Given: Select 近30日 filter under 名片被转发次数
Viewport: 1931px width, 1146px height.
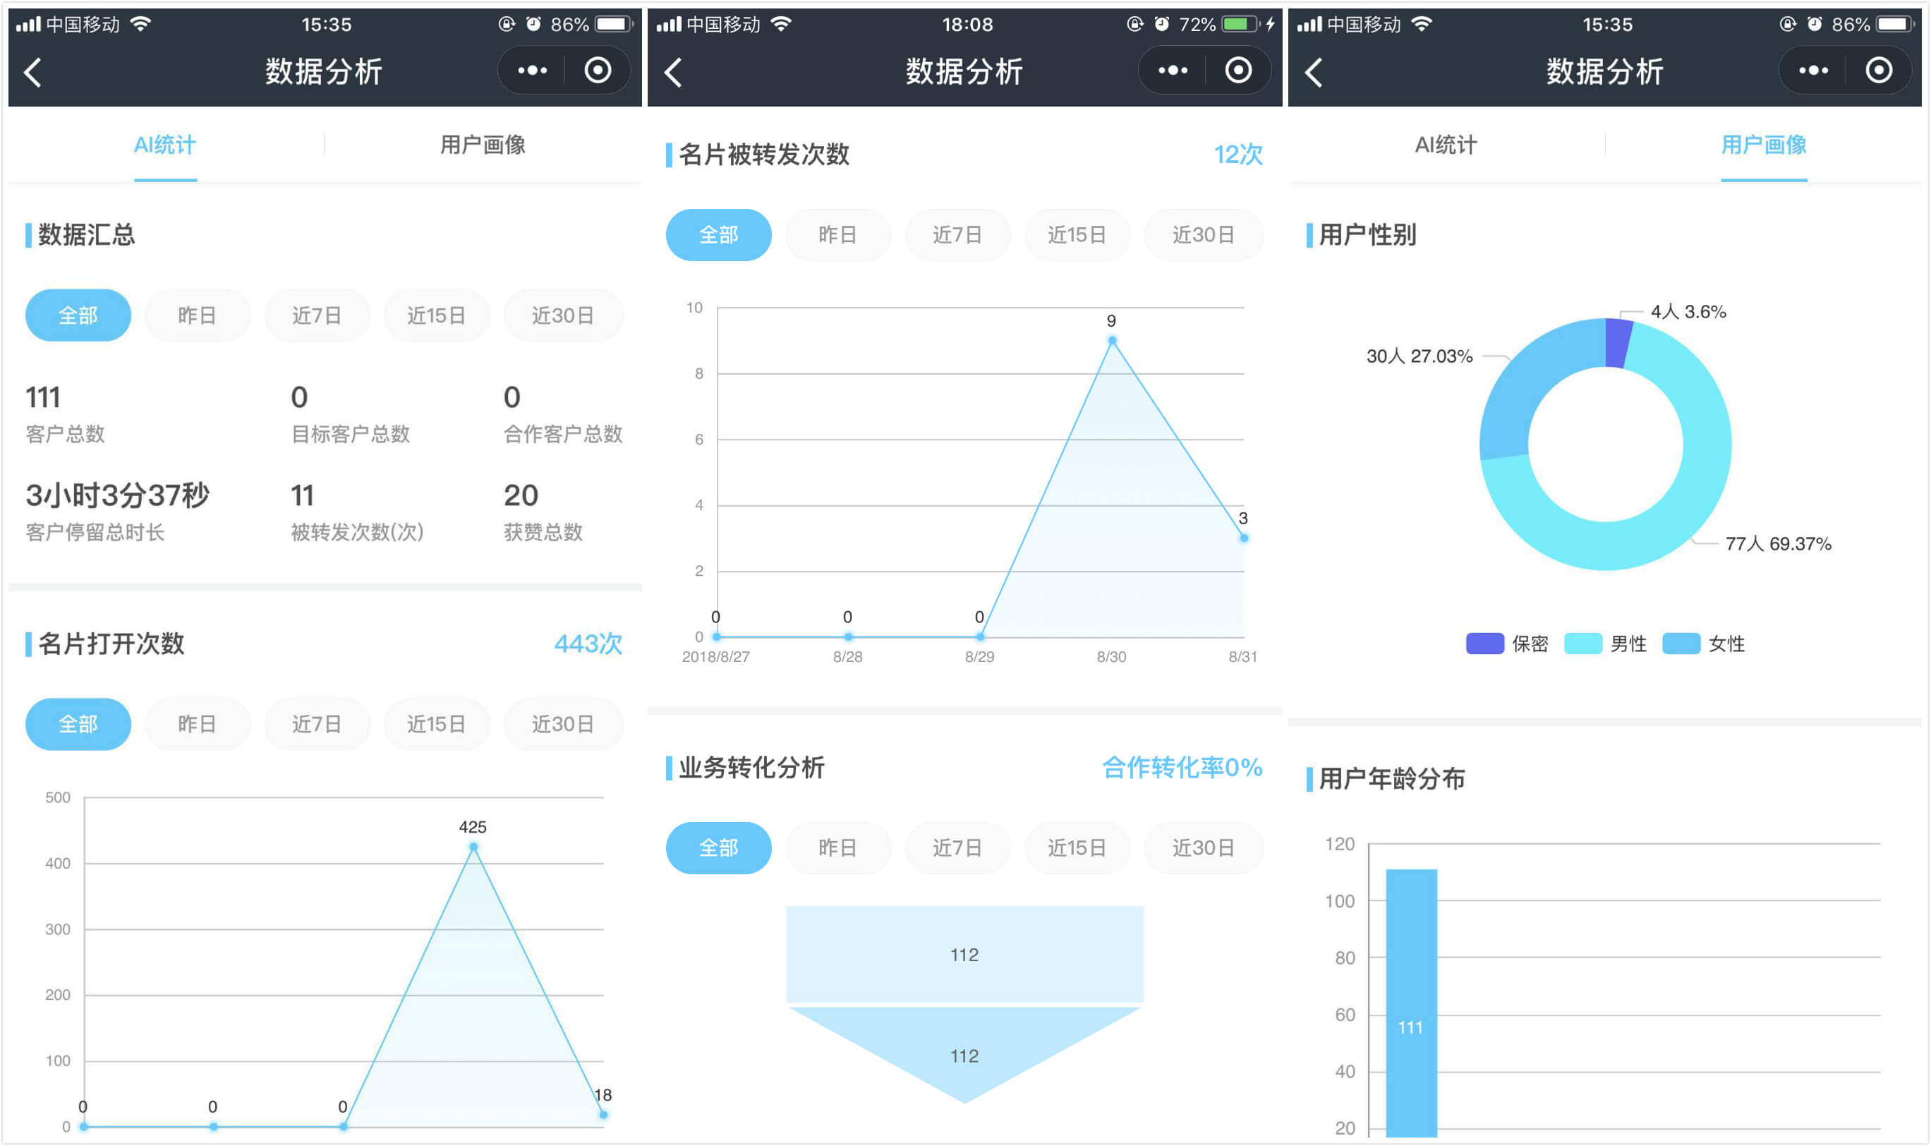Looking at the screenshot, I should (x=1203, y=235).
